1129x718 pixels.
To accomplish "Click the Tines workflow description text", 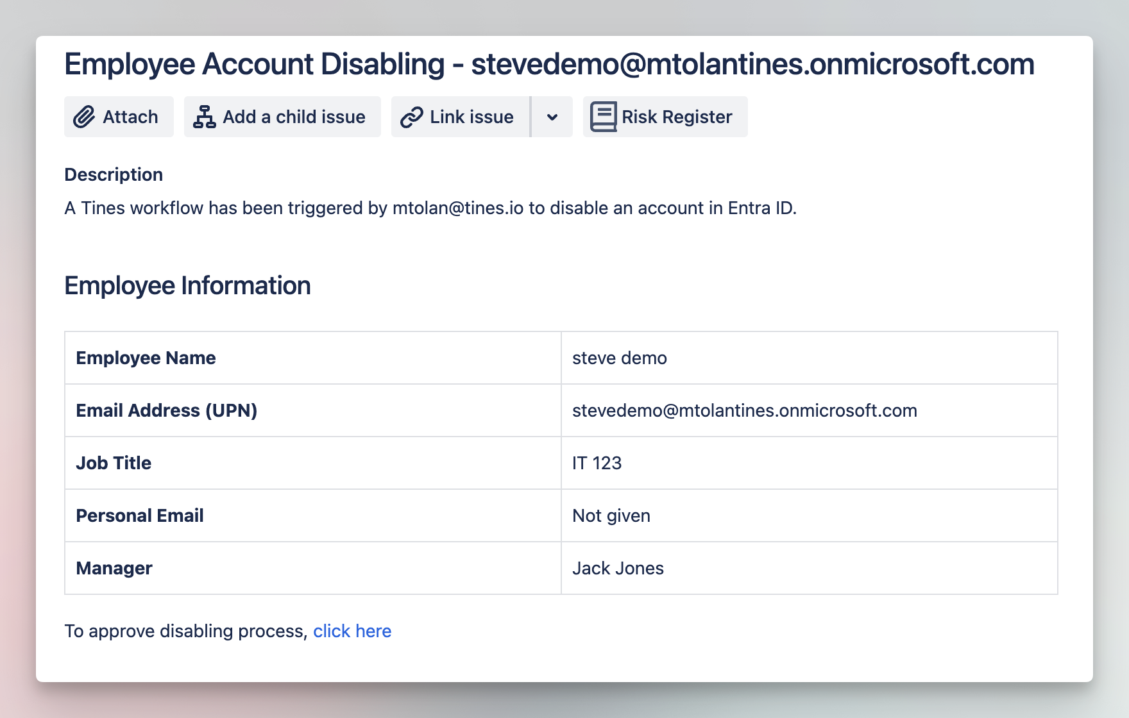I will [x=430, y=208].
